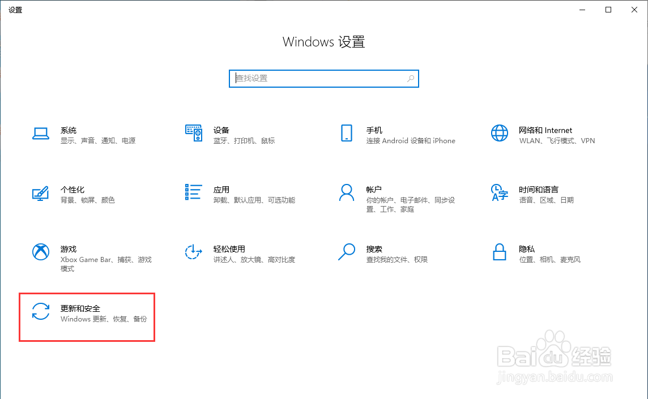Click the 时间和语言 clock icon
The image size is (648, 399).
(x=499, y=194)
